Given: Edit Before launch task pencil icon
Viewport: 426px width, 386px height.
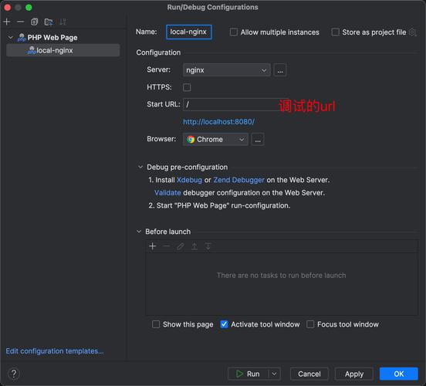Looking at the screenshot, I should [x=181, y=246].
